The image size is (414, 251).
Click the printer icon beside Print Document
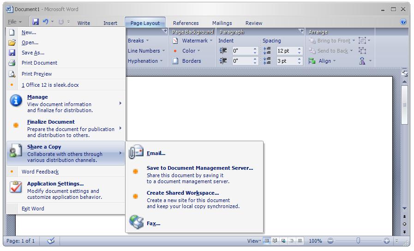[12, 63]
